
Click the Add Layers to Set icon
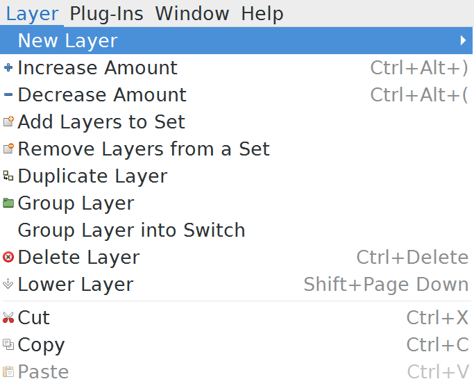(8, 122)
